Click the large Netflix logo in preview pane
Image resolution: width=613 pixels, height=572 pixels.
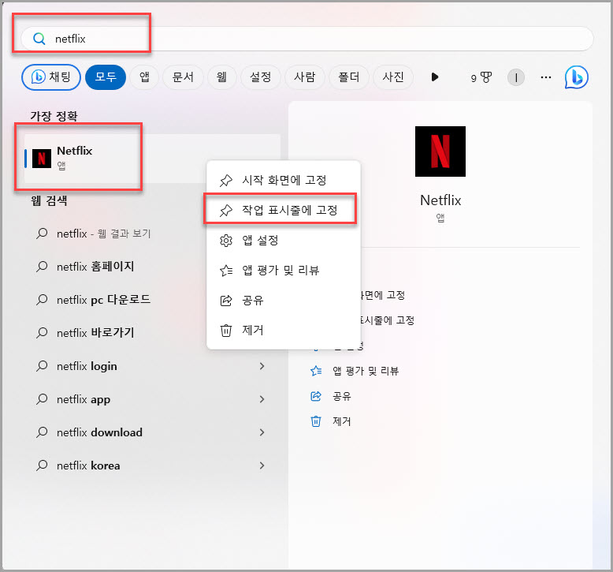(440, 151)
